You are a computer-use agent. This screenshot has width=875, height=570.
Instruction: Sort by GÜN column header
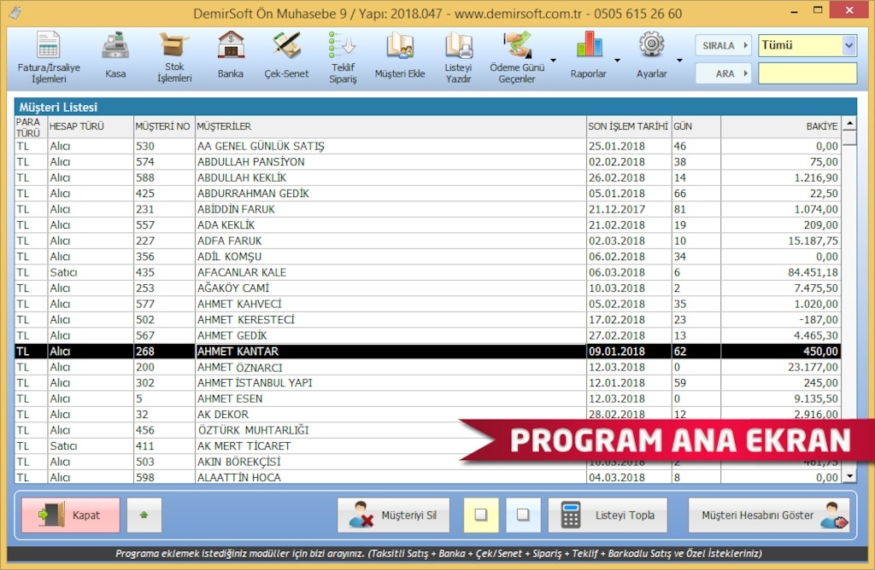point(696,126)
